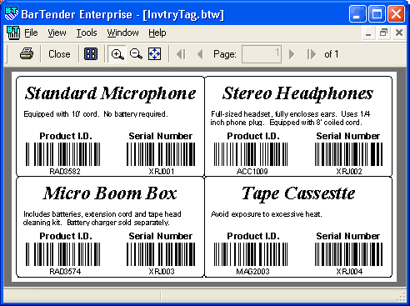This screenshot has height=306, width=410.
Task: Open the Window menu
Action: coord(122,33)
